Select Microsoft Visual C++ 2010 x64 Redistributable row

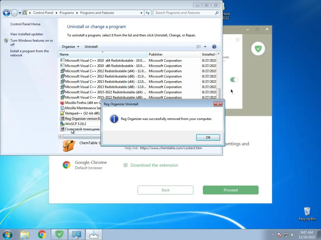[138, 60]
